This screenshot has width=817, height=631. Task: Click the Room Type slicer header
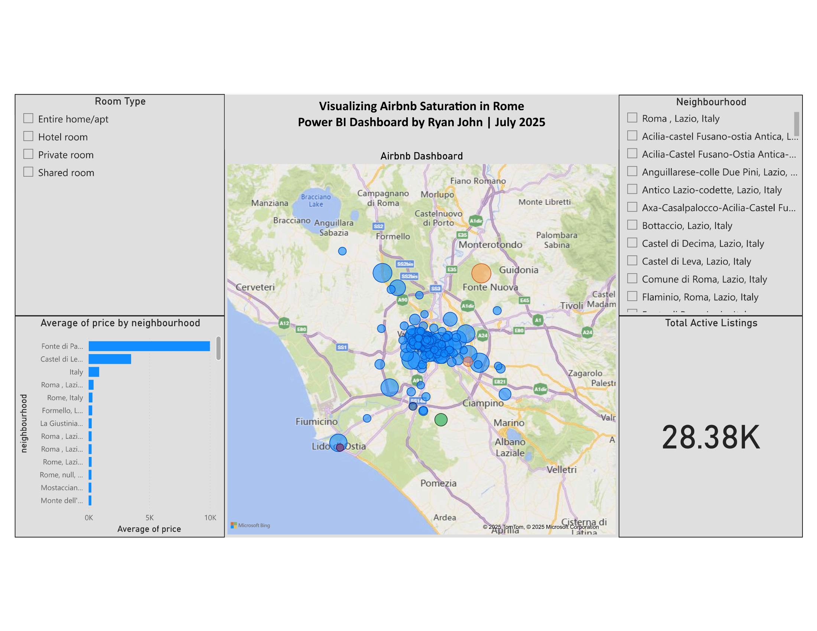[120, 101]
